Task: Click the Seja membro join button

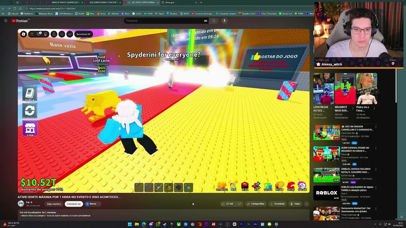Action: pyautogui.click(x=54, y=204)
